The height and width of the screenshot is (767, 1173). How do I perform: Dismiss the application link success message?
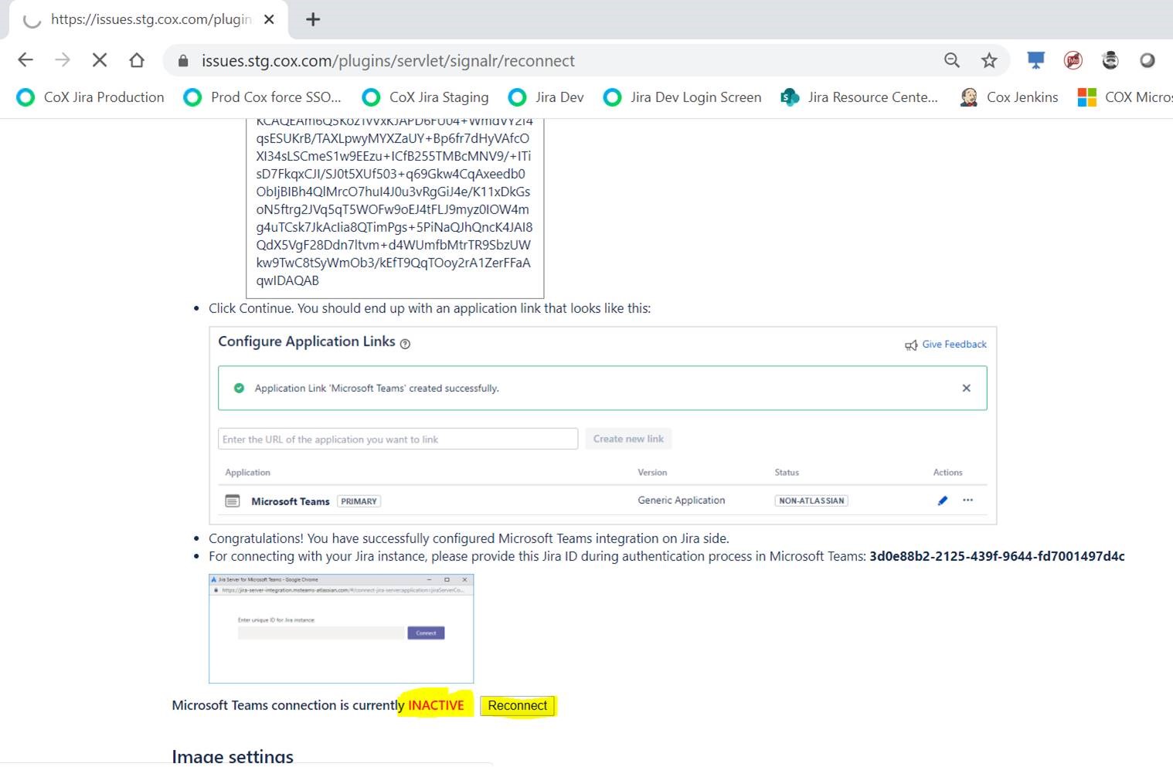coord(966,388)
